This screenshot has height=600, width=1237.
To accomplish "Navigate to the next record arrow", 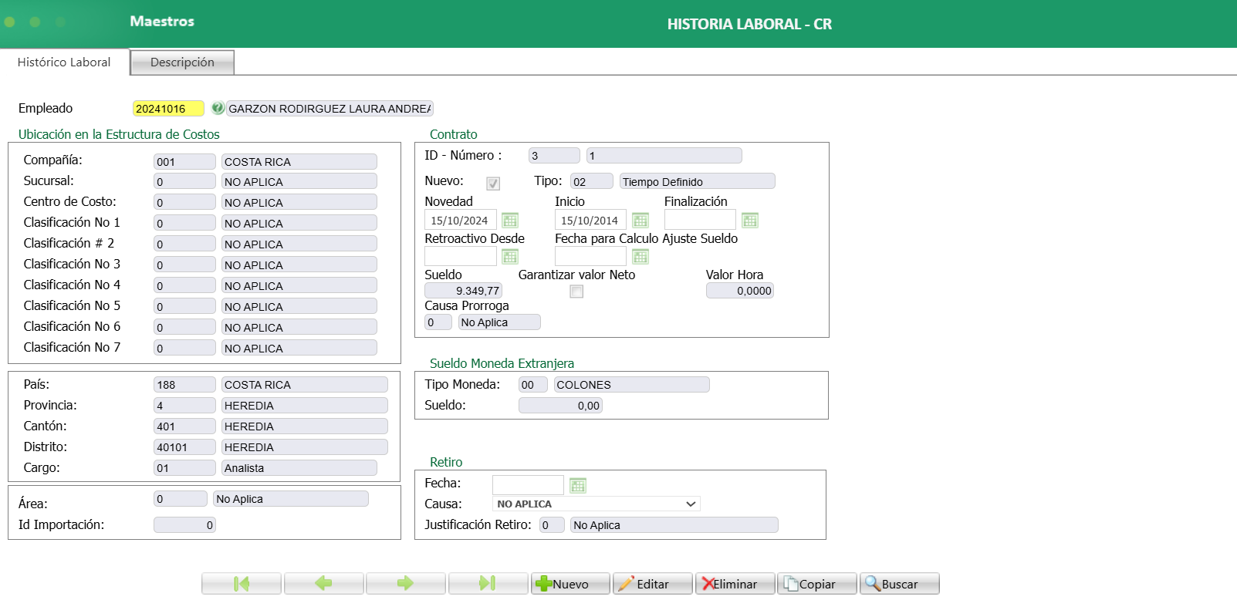I will coord(405,584).
